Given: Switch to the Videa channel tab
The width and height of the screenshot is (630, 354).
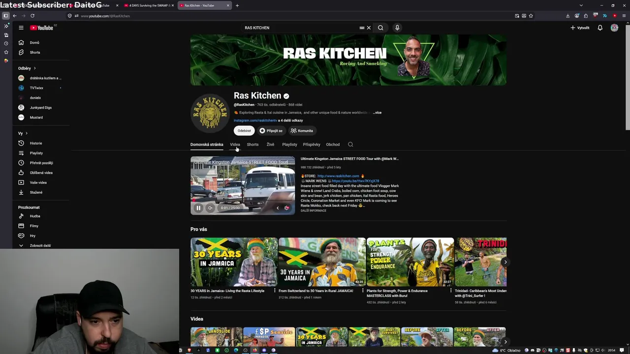Looking at the screenshot, I should pyautogui.click(x=235, y=145).
